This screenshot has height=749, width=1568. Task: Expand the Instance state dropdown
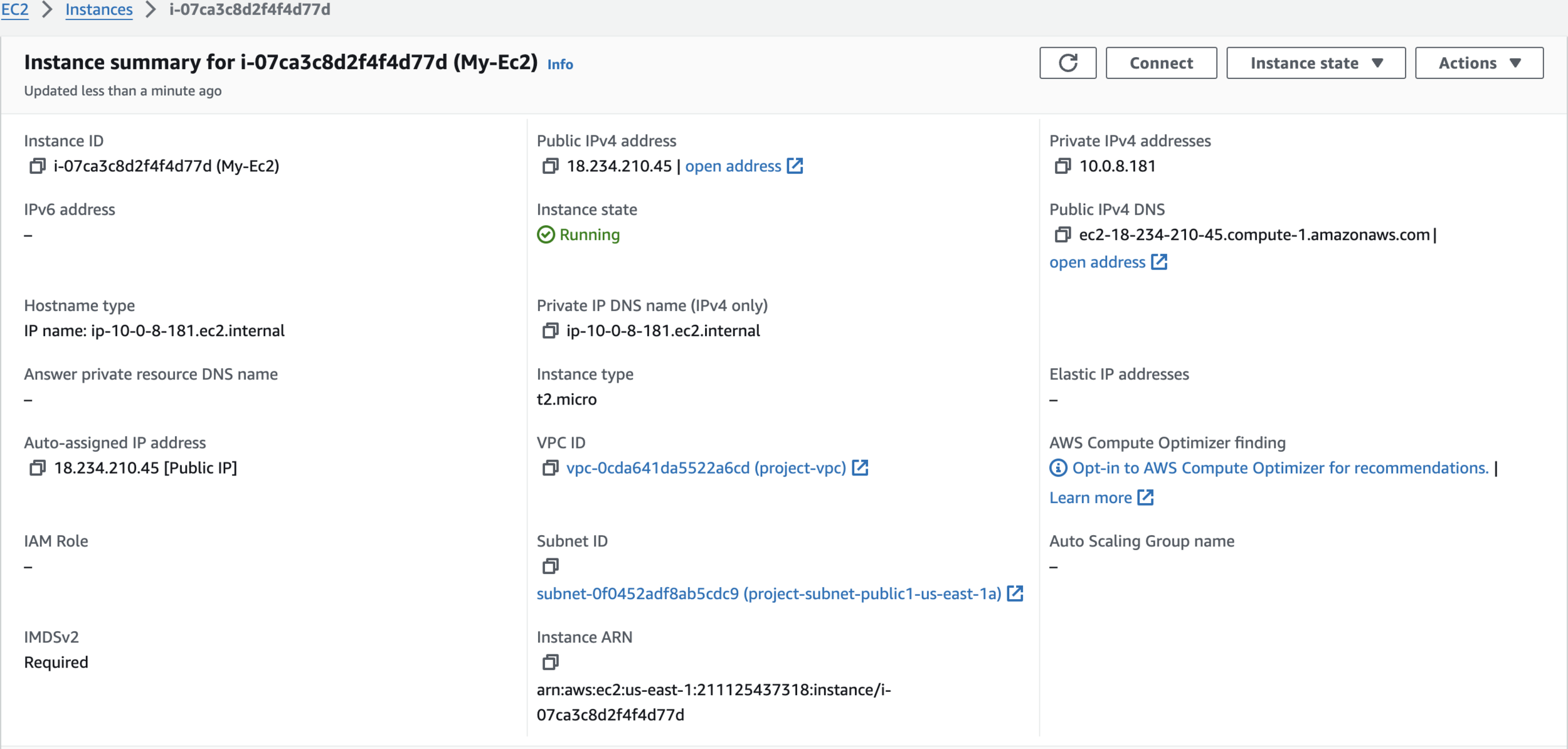pos(1316,63)
